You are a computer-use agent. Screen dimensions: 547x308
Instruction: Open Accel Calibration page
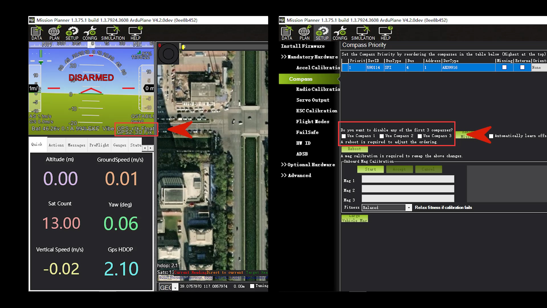318,68
